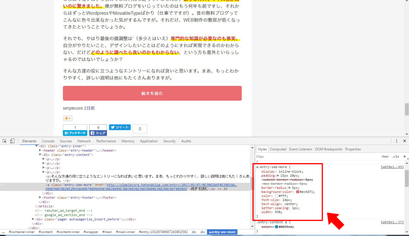The width and height of the screenshot is (409, 236).
Task: Select the inspect element picker tool
Action: (5, 141)
